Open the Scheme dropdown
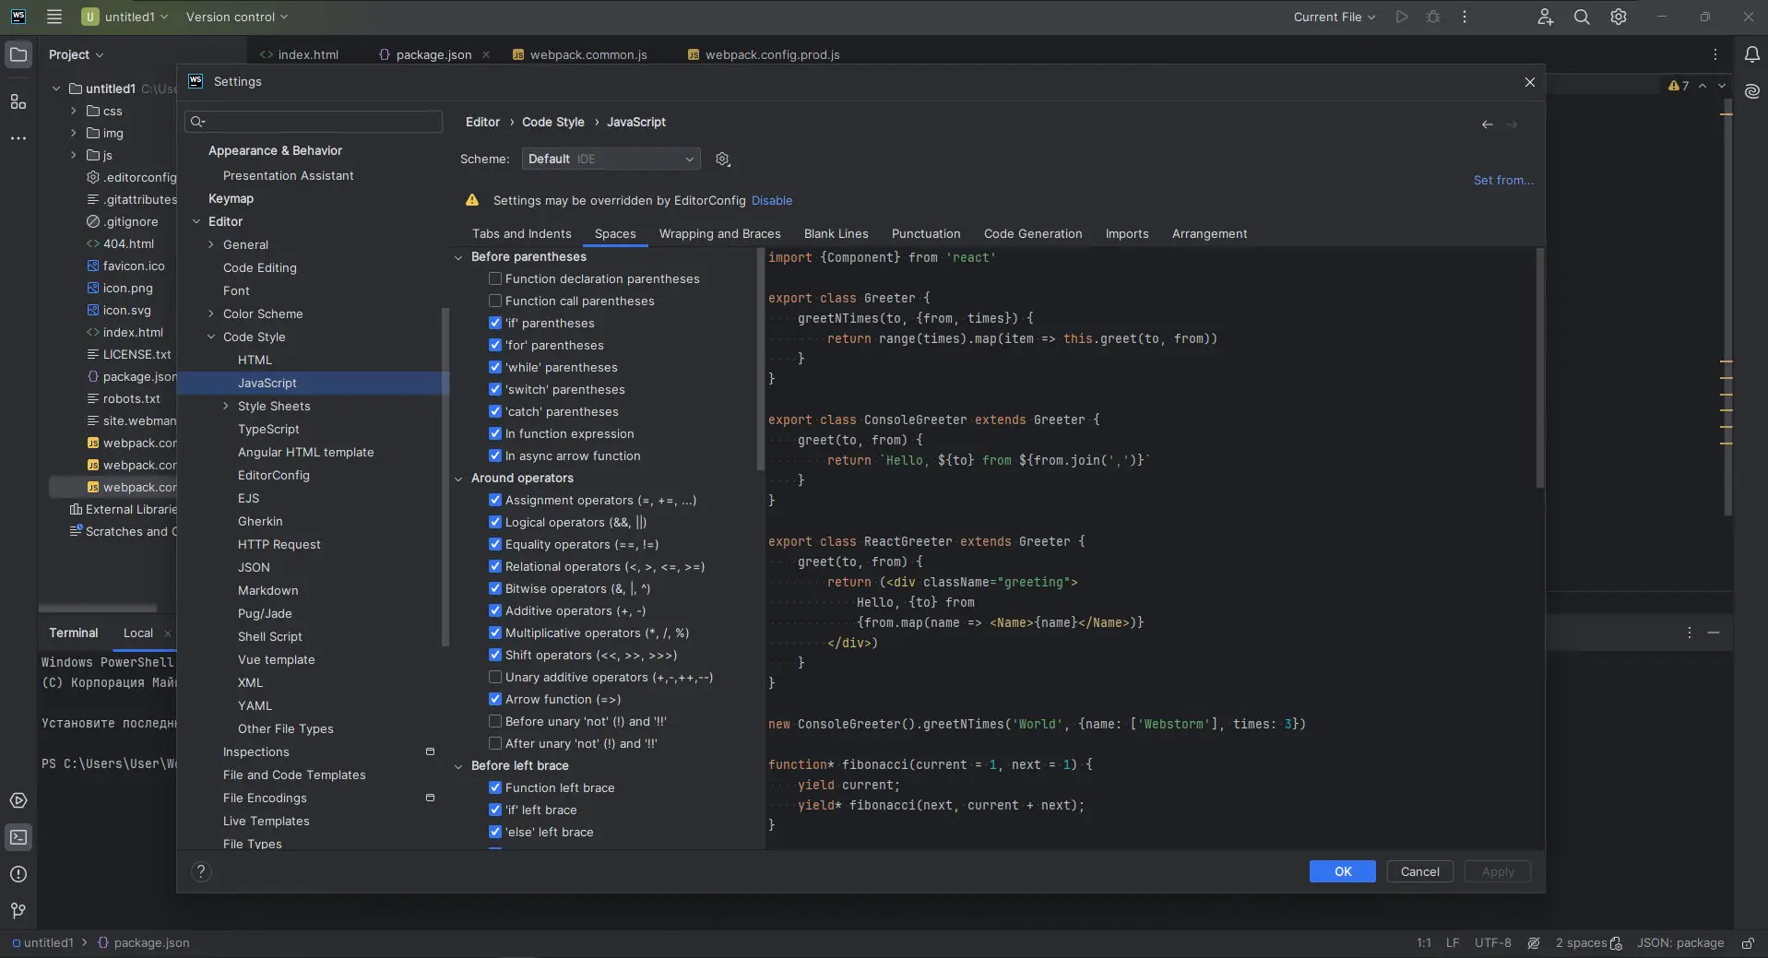This screenshot has width=1768, height=958. click(x=611, y=160)
